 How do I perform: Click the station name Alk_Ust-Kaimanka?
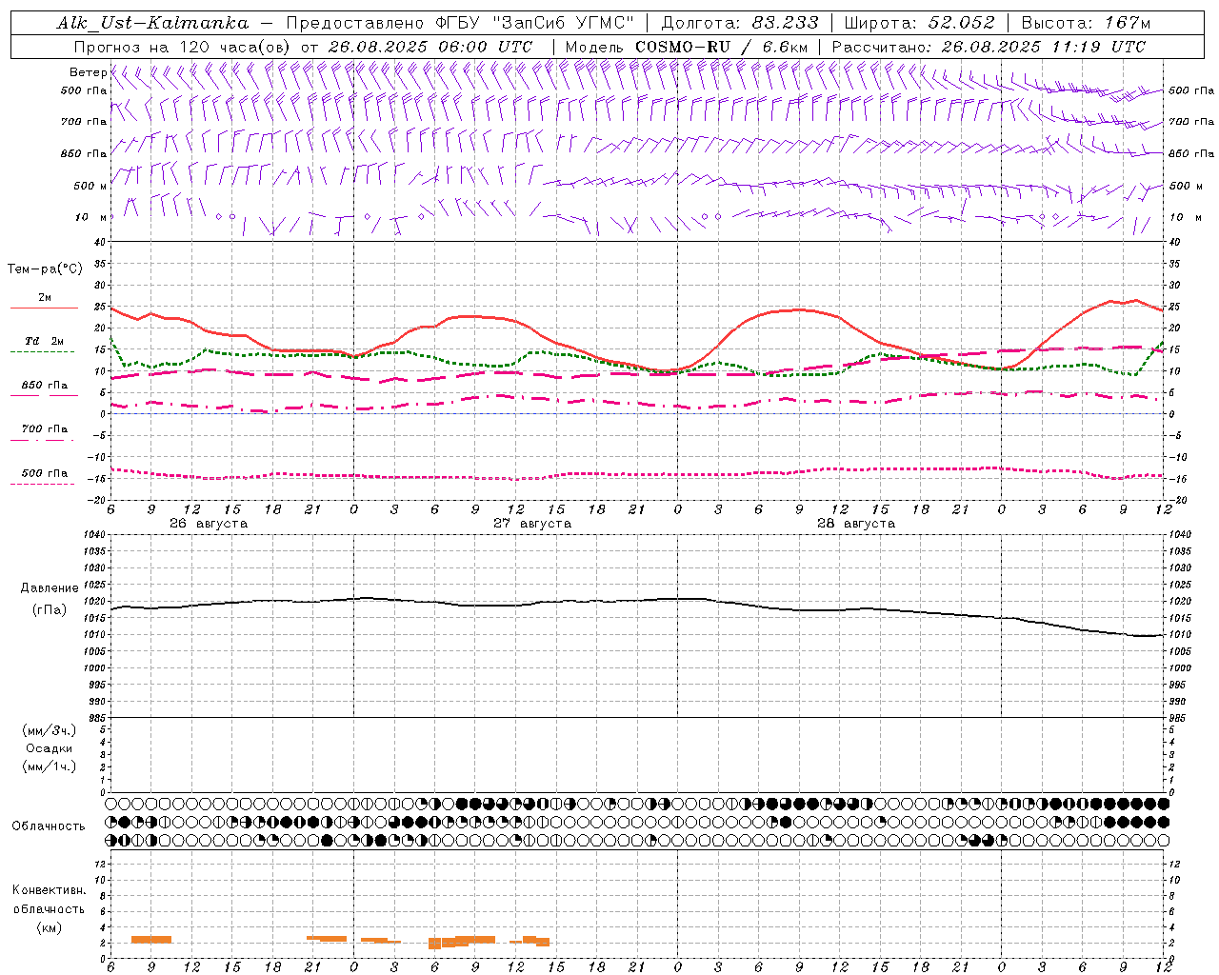tap(152, 23)
